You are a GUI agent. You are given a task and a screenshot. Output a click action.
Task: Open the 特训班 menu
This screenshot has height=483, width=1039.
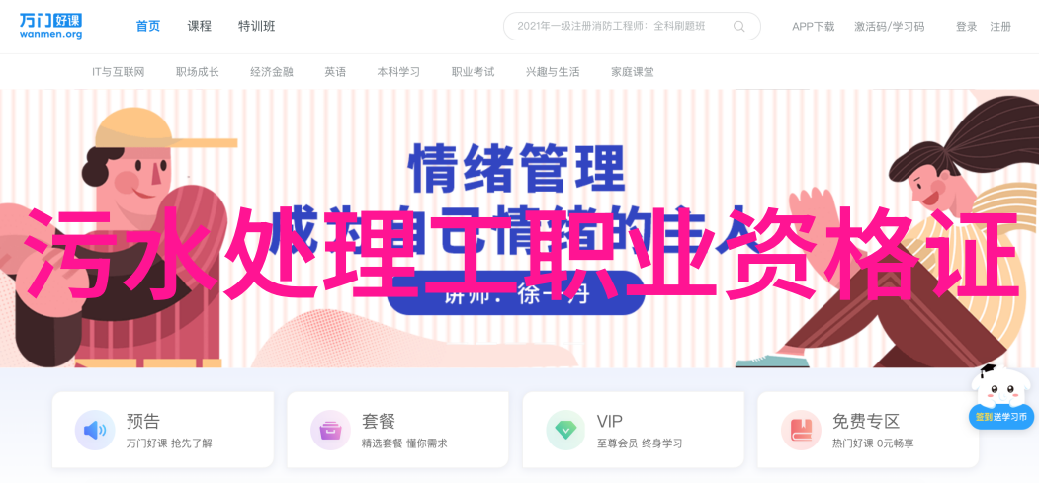[x=257, y=27]
